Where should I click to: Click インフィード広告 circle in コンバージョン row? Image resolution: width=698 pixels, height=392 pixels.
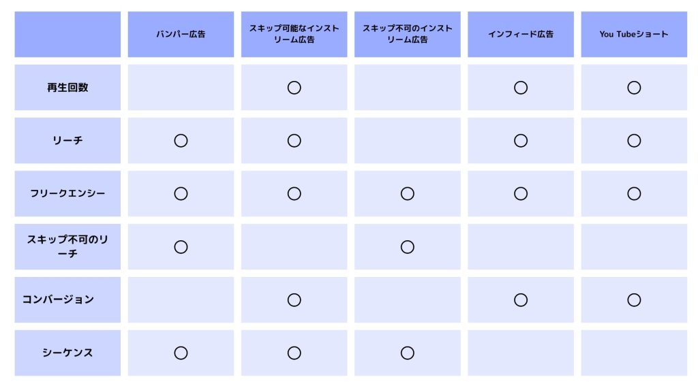tap(520, 299)
